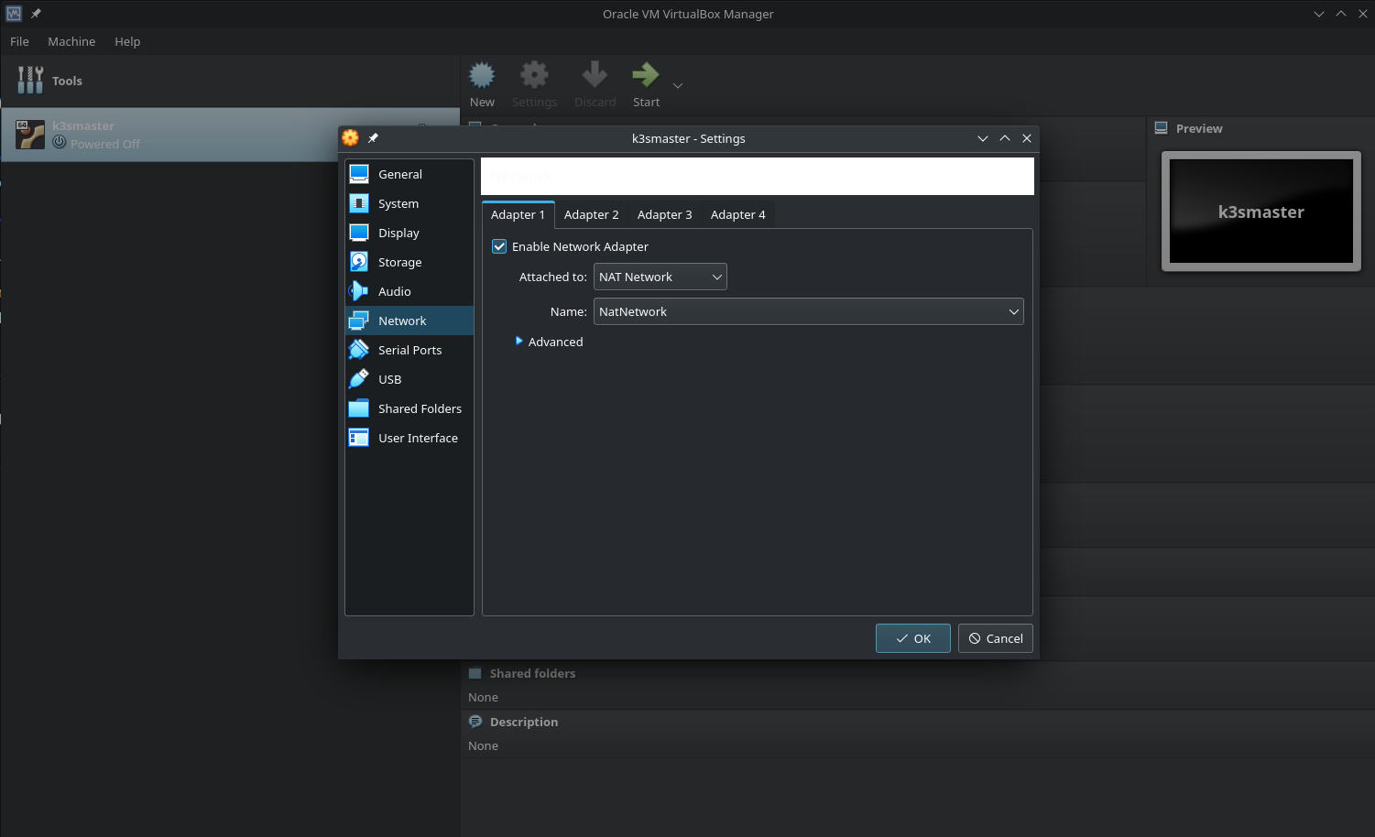
Task: Click the Preview monitor icon
Action: click(x=1161, y=128)
